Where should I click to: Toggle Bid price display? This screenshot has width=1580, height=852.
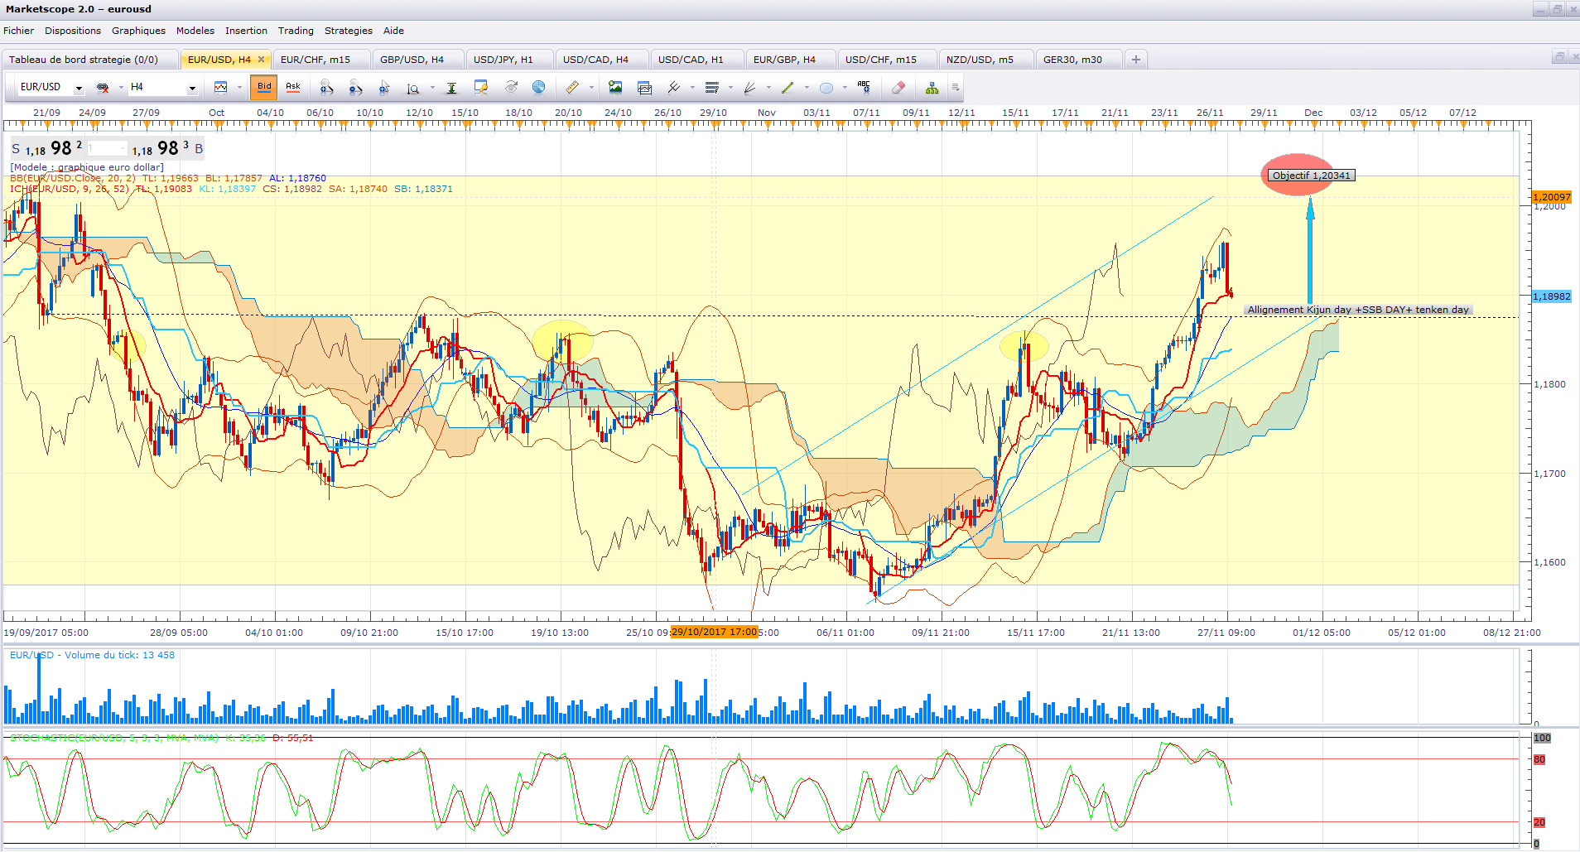(264, 86)
